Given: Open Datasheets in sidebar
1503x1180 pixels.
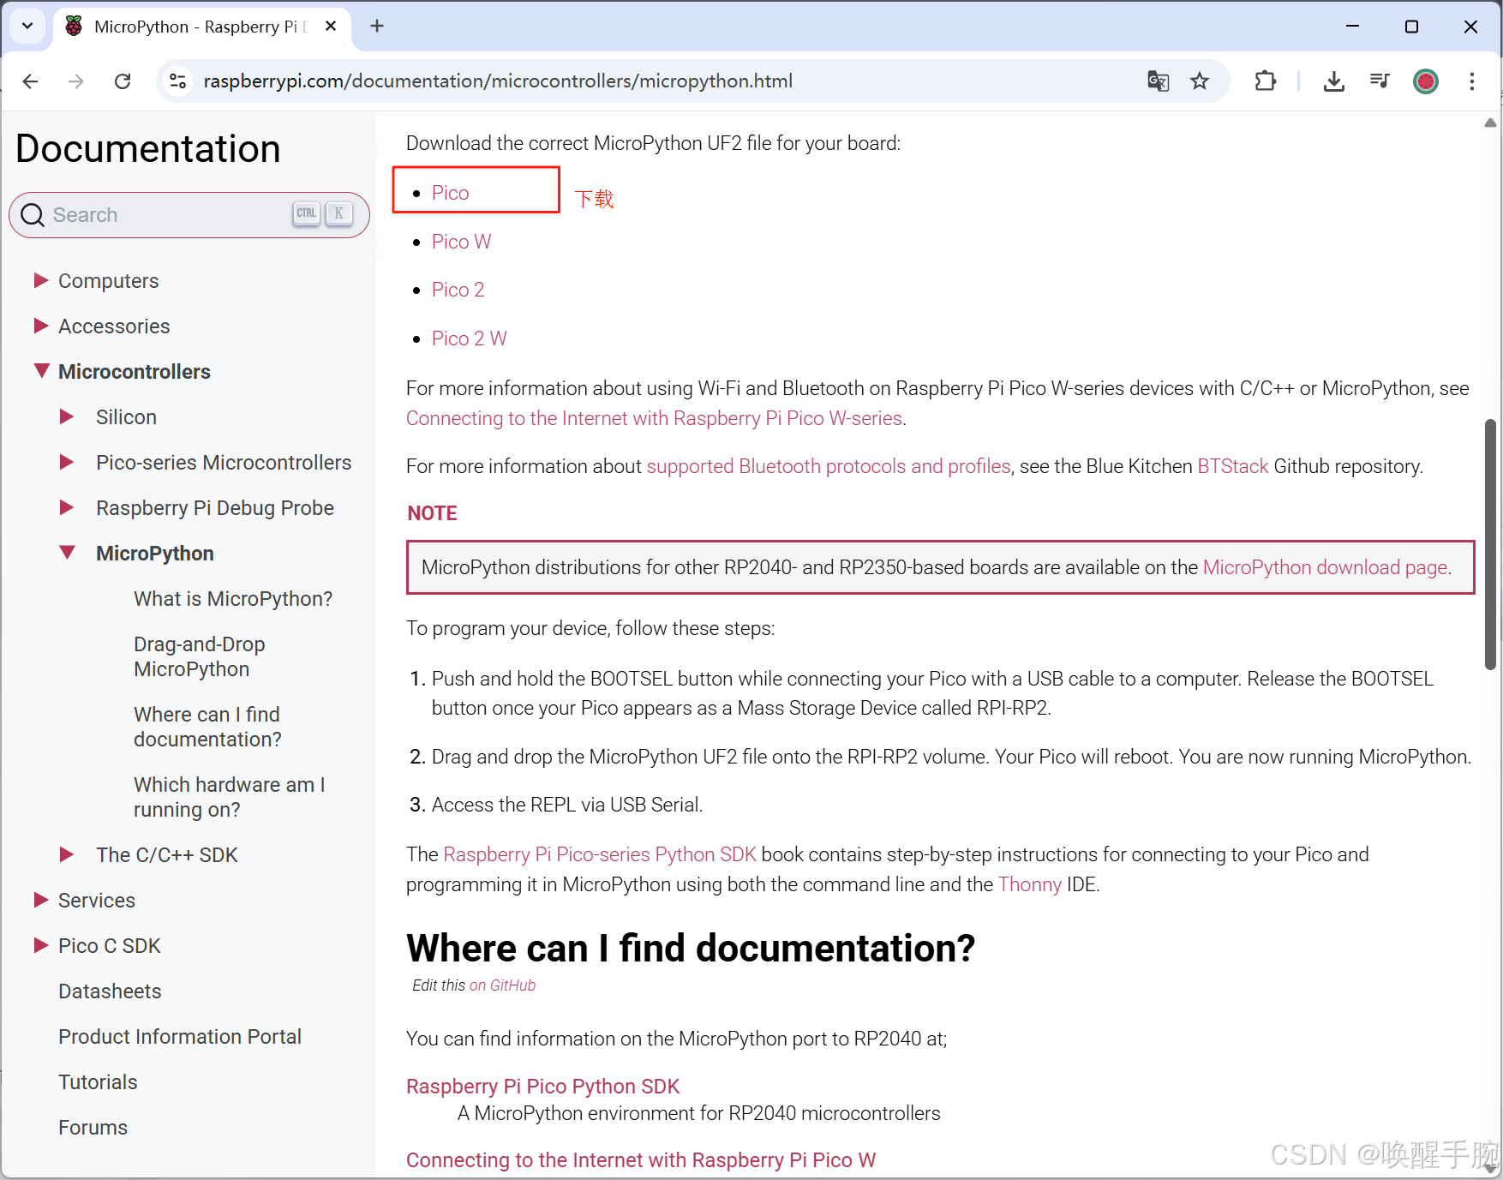Looking at the screenshot, I should [x=110, y=991].
